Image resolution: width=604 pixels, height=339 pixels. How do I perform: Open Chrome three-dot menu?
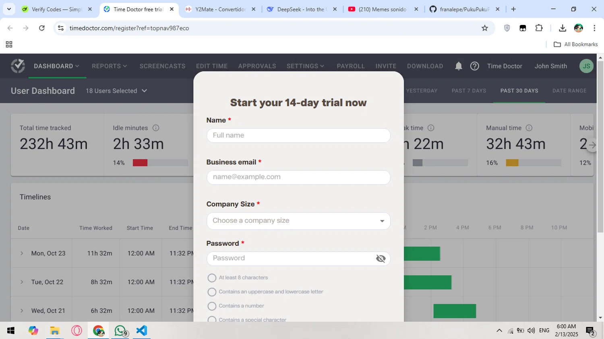[594, 28]
